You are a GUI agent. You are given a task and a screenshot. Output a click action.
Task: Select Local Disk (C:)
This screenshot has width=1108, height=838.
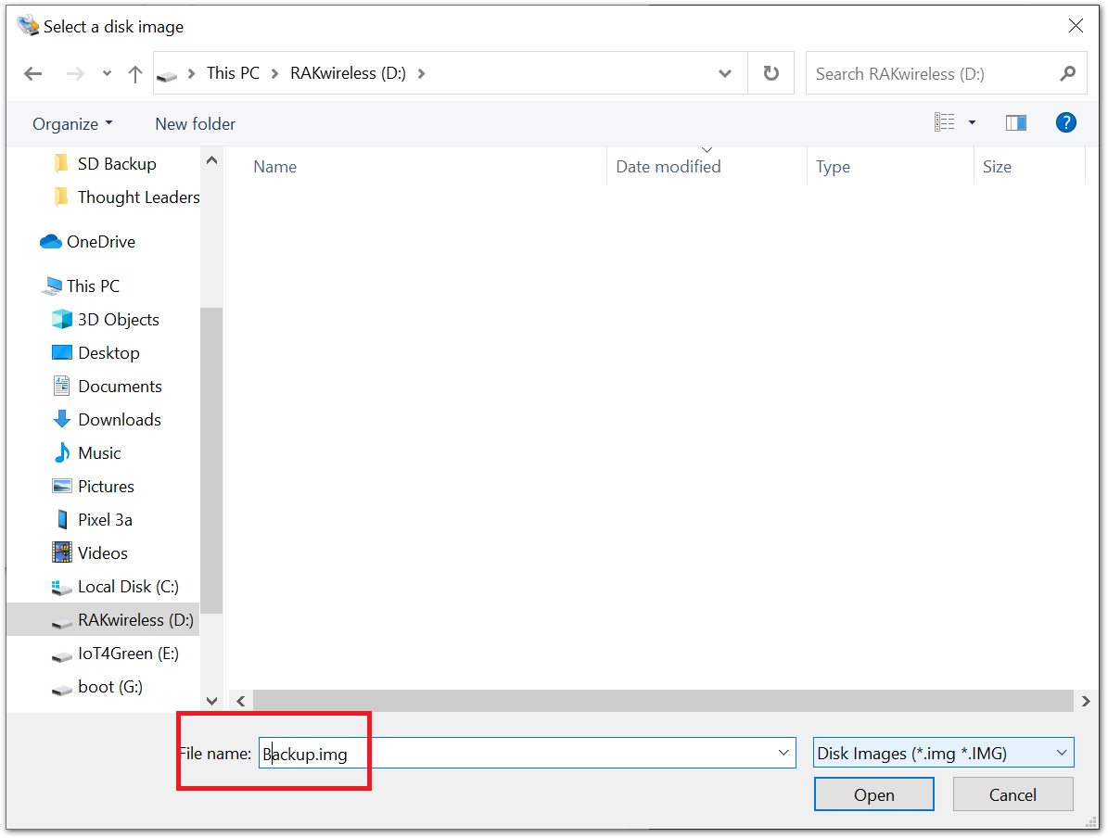tap(128, 587)
